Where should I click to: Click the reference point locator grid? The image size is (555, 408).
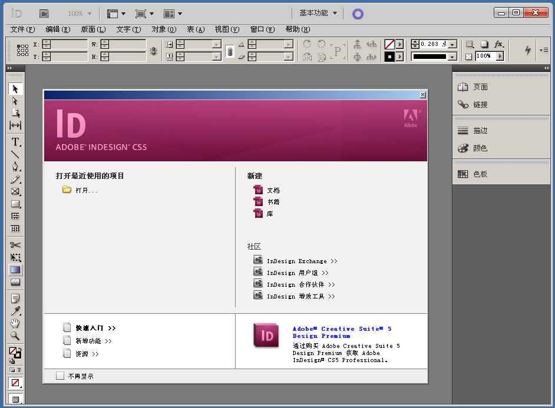click(22, 50)
